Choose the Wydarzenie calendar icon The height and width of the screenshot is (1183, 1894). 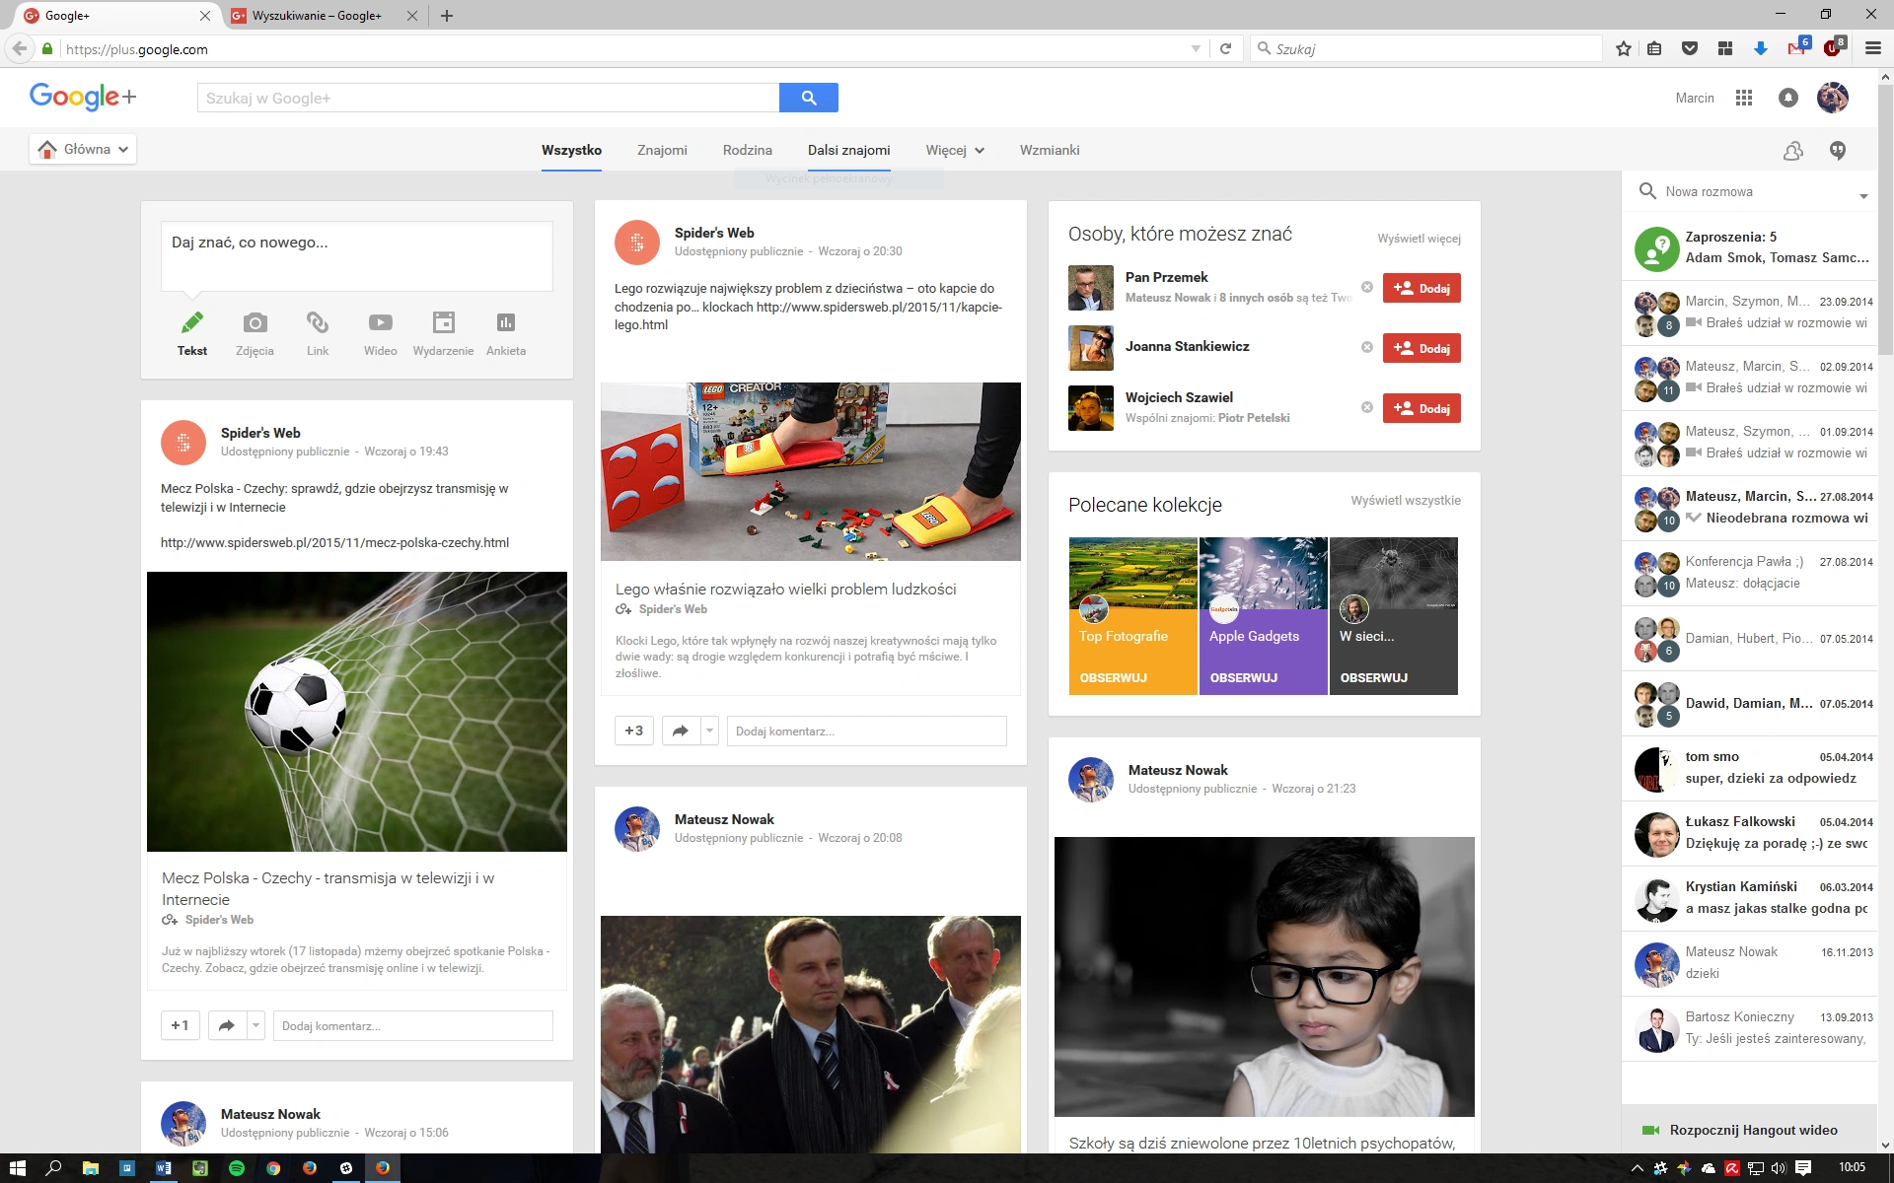coord(444,322)
